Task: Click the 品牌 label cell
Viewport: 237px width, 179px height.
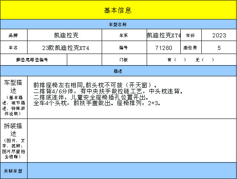Action: tap(14, 35)
